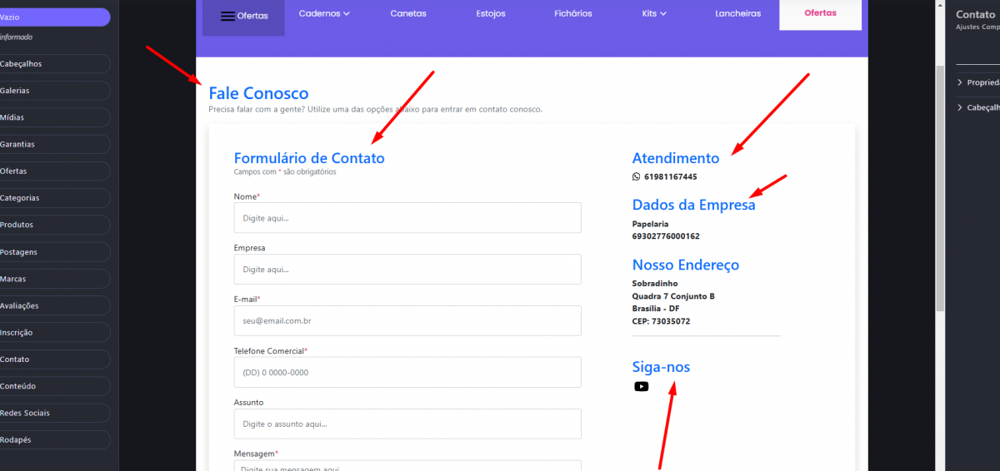Choose Cabeçalhos in the left sidebar
This screenshot has height=471, width=1000.
(x=53, y=64)
